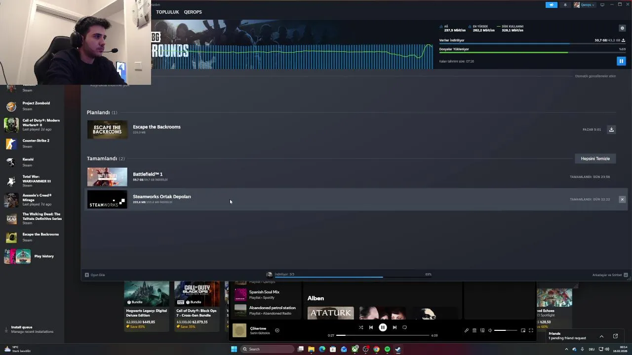Pop out the Friends panel window
This screenshot has width=632, height=355.
615,336
